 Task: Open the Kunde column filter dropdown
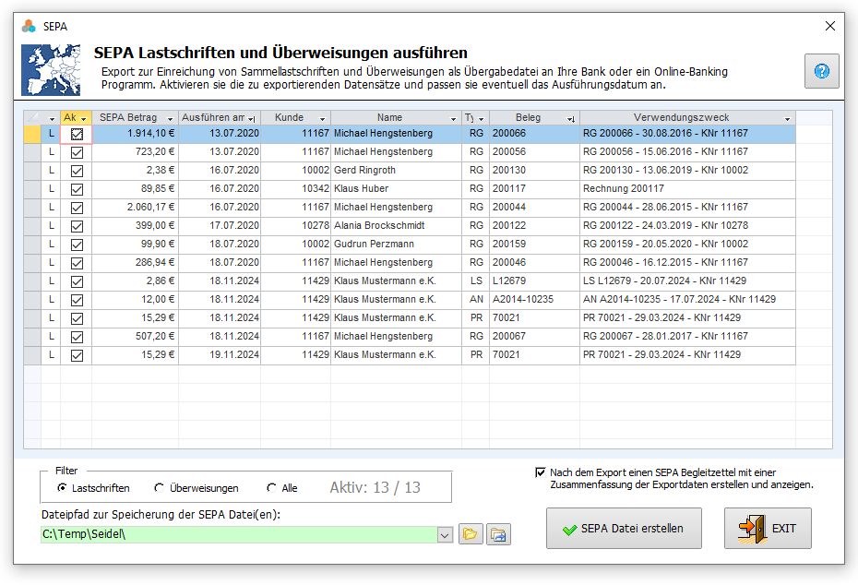(322, 119)
